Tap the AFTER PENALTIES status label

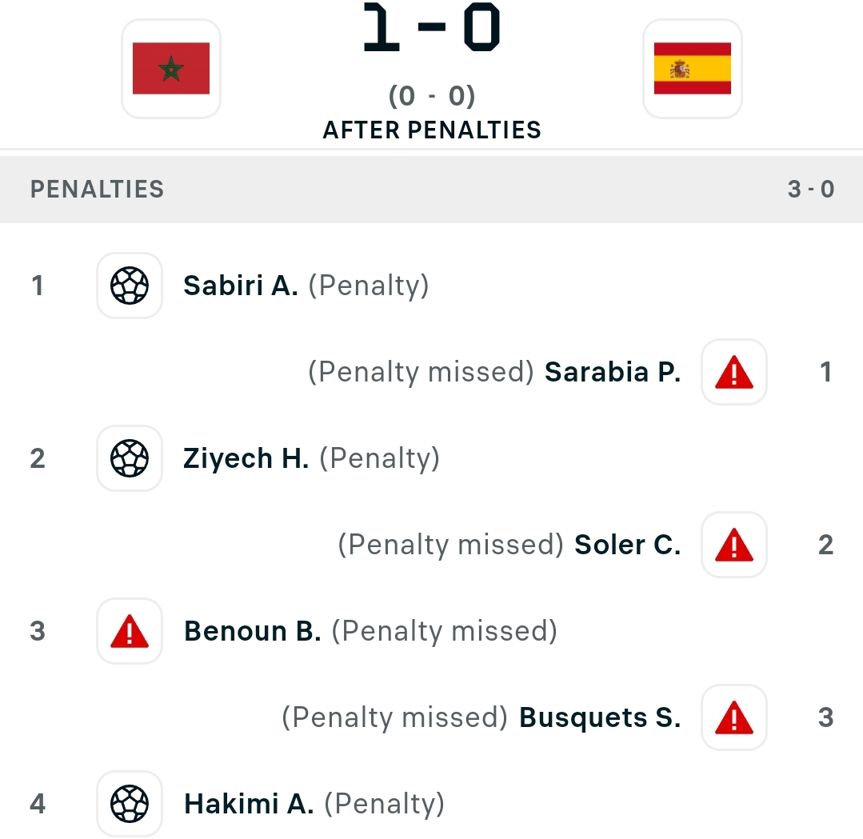[x=432, y=130]
